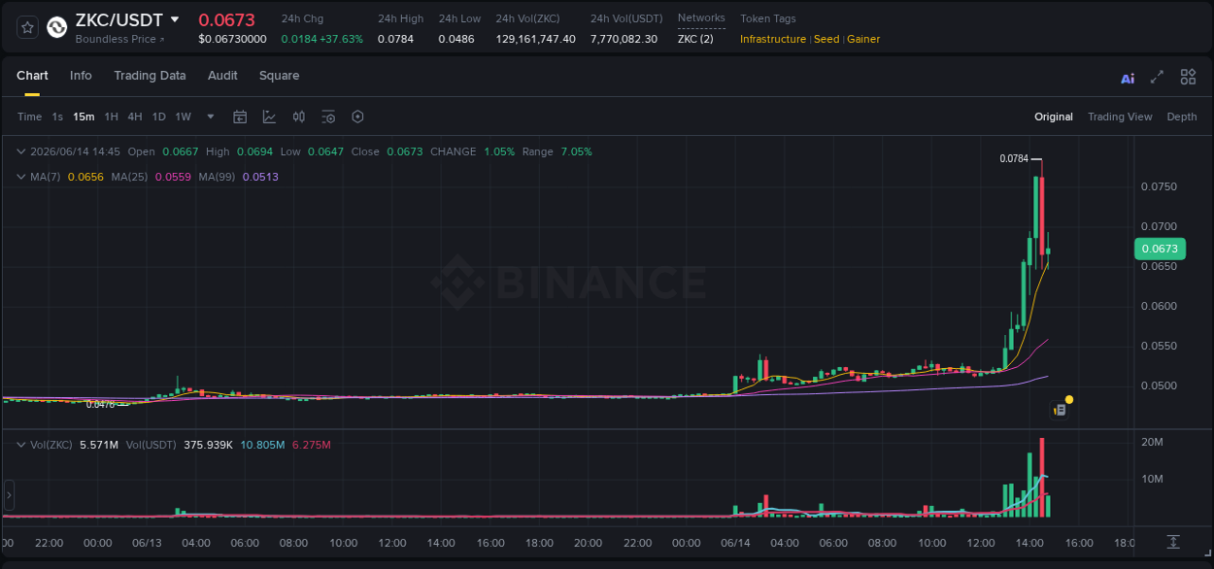Click the MA(25) indicator label
The height and width of the screenshot is (569, 1214).
[x=129, y=177]
